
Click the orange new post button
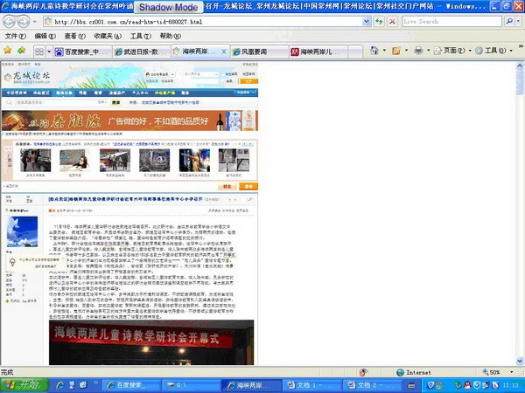pos(248,187)
